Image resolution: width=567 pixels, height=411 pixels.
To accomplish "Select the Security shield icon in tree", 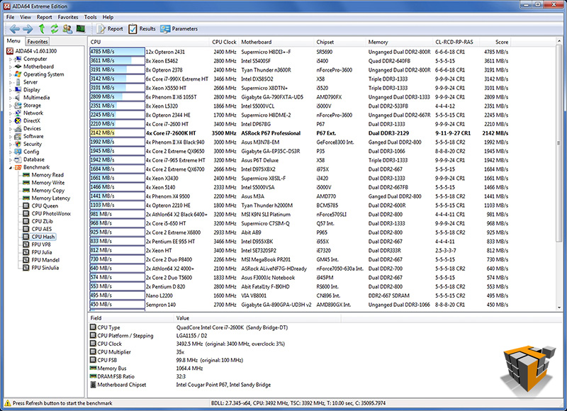I will [x=18, y=144].
